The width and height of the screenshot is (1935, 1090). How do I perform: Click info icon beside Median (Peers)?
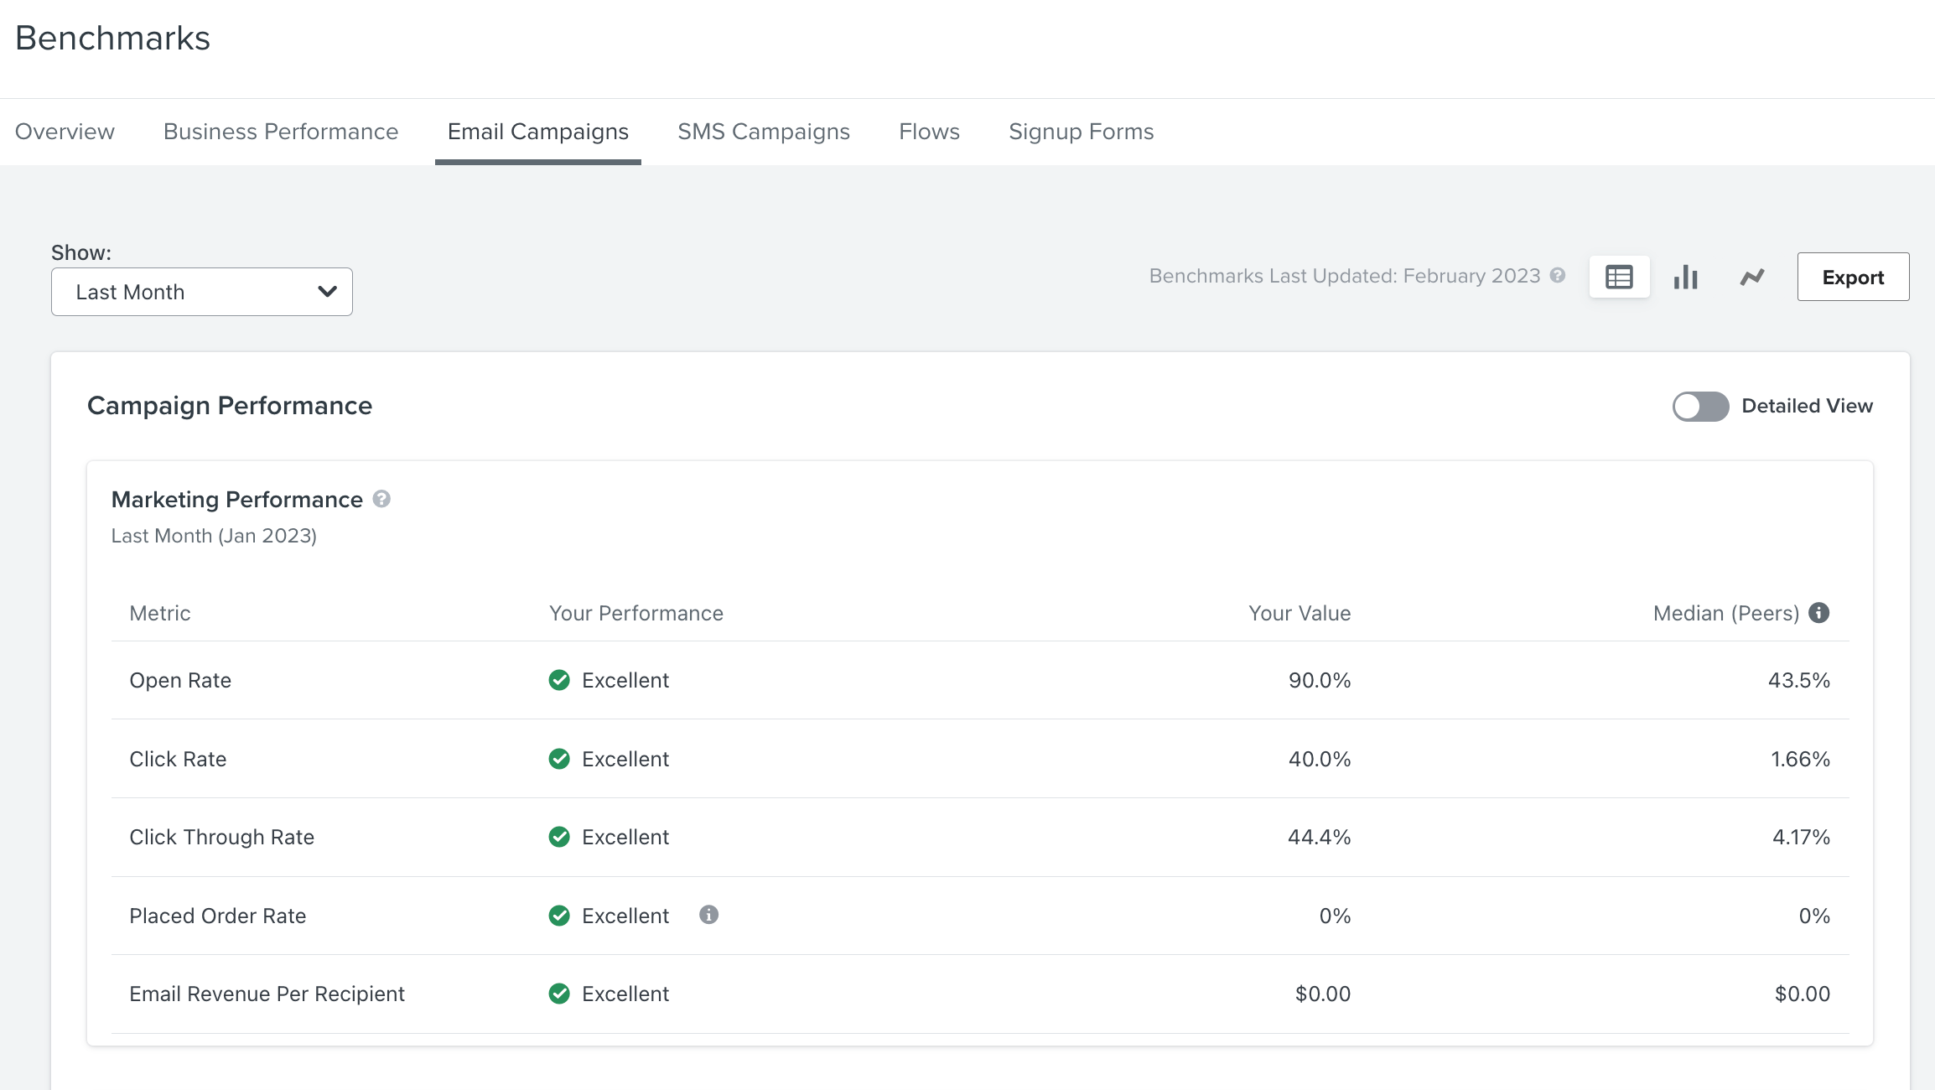tap(1818, 613)
